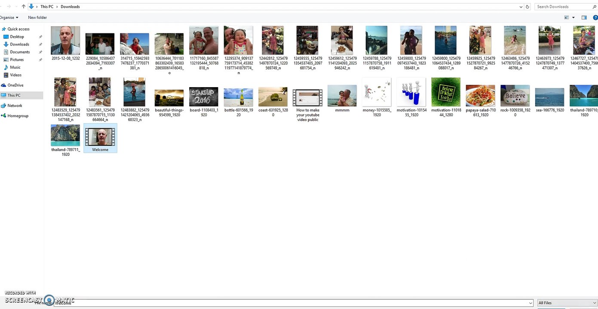
Task: Open the More view options dropdown arrow
Action: tap(573, 18)
